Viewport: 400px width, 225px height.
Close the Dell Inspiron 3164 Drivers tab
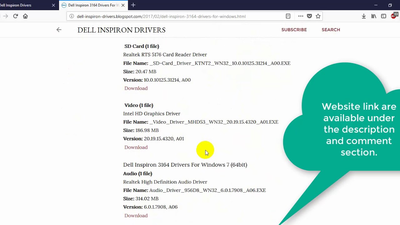123,5
